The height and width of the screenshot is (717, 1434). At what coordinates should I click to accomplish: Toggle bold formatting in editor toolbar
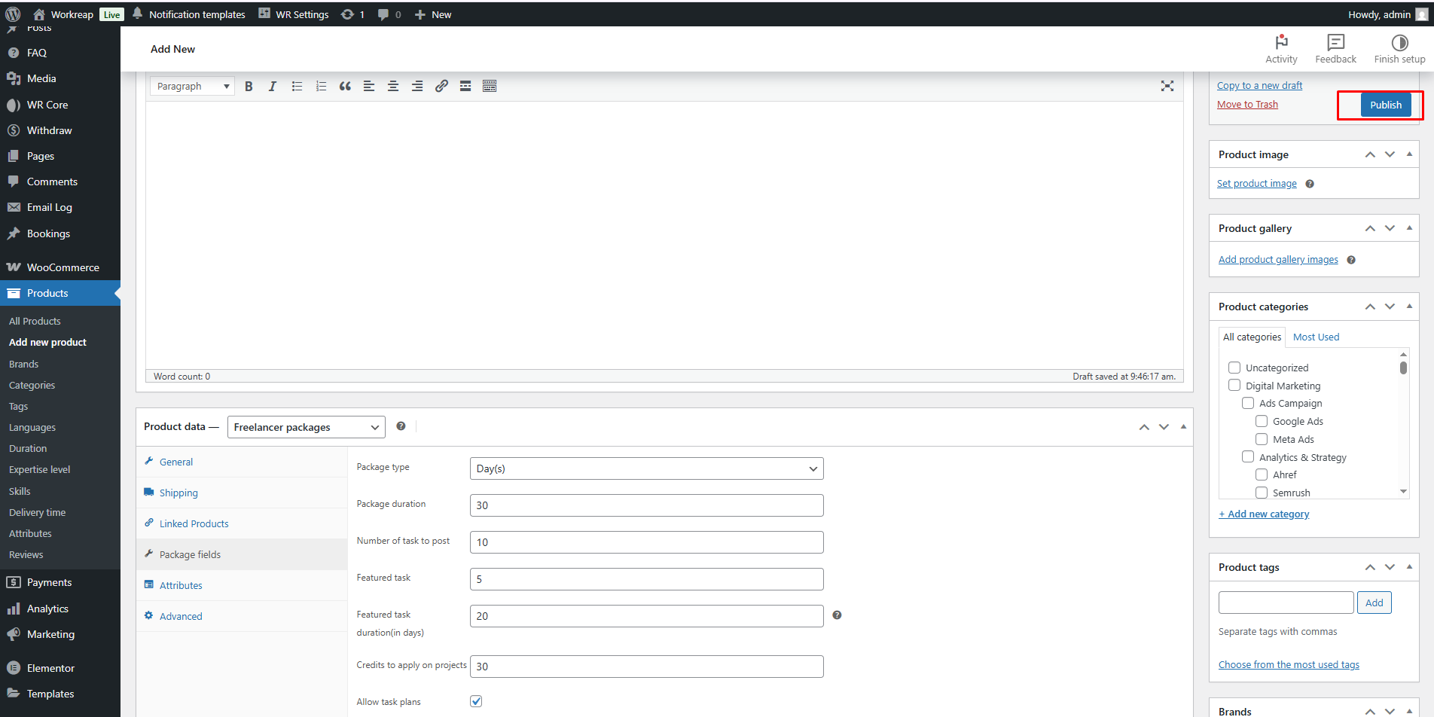(x=249, y=87)
